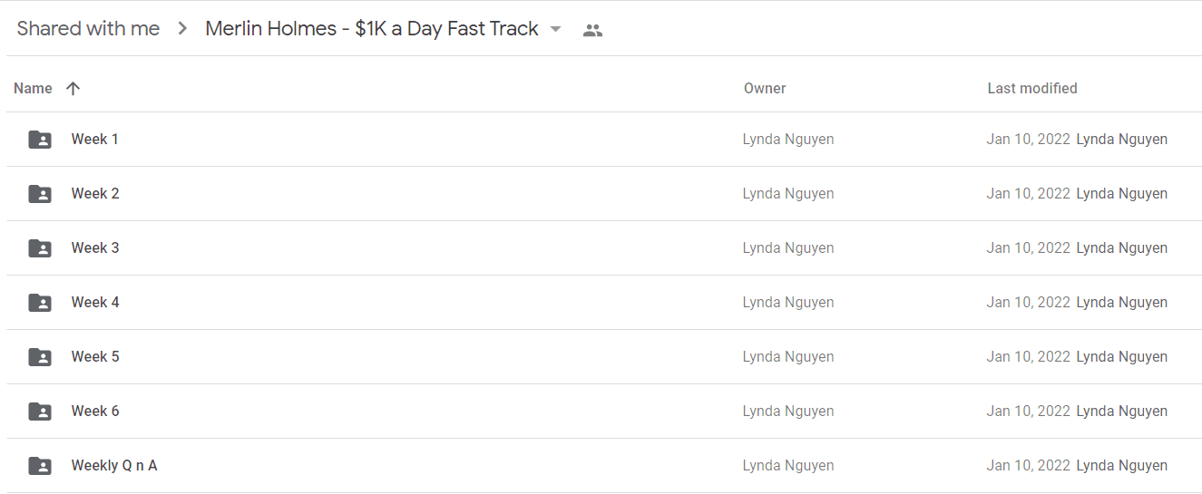The height and width of the screenshot is (494, 1202).
Task: Select the Weekly Q n A row
Action: (603, 466)
